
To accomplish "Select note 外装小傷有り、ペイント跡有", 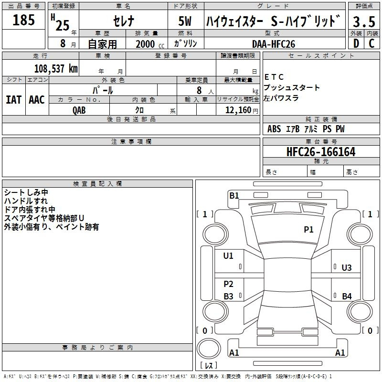I will tap(52, 227).
